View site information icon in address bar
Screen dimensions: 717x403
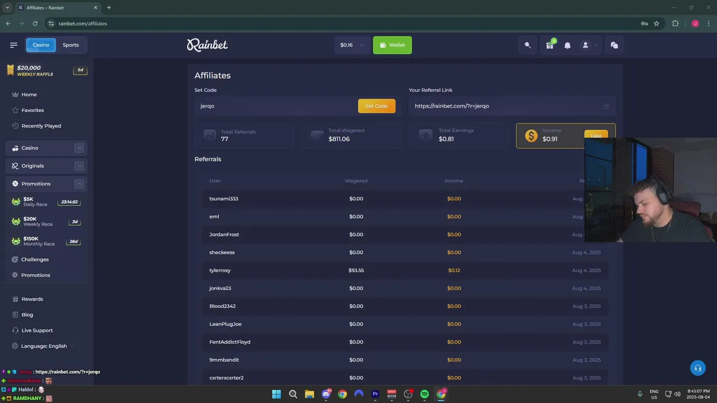[x=51, y=24]
